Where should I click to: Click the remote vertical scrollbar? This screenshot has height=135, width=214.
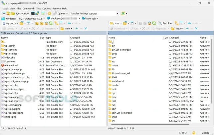tap(212, 71)
